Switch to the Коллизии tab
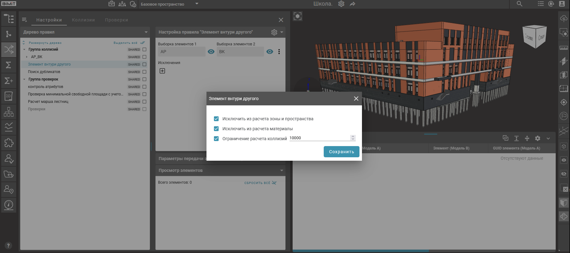570x253 pixels. tap(83, 20)
